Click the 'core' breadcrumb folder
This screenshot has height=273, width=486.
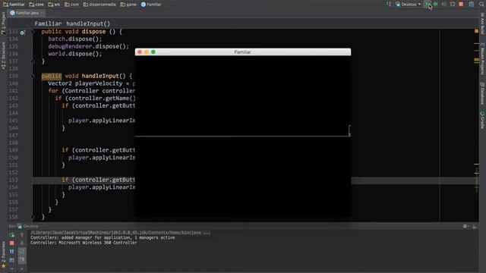click(36, 5)
